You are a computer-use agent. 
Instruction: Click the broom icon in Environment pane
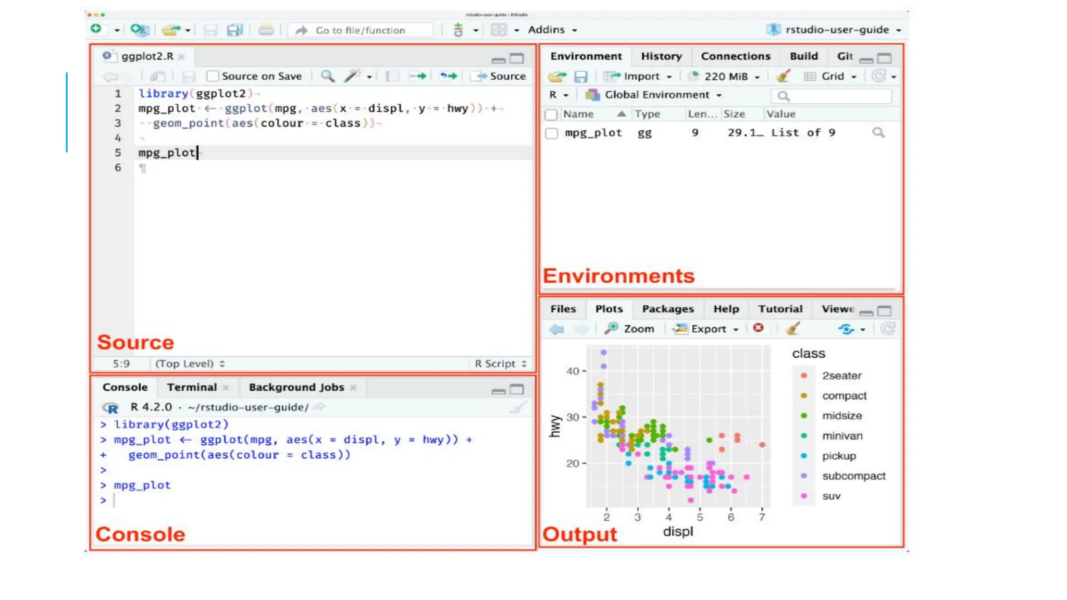(783, 77)
